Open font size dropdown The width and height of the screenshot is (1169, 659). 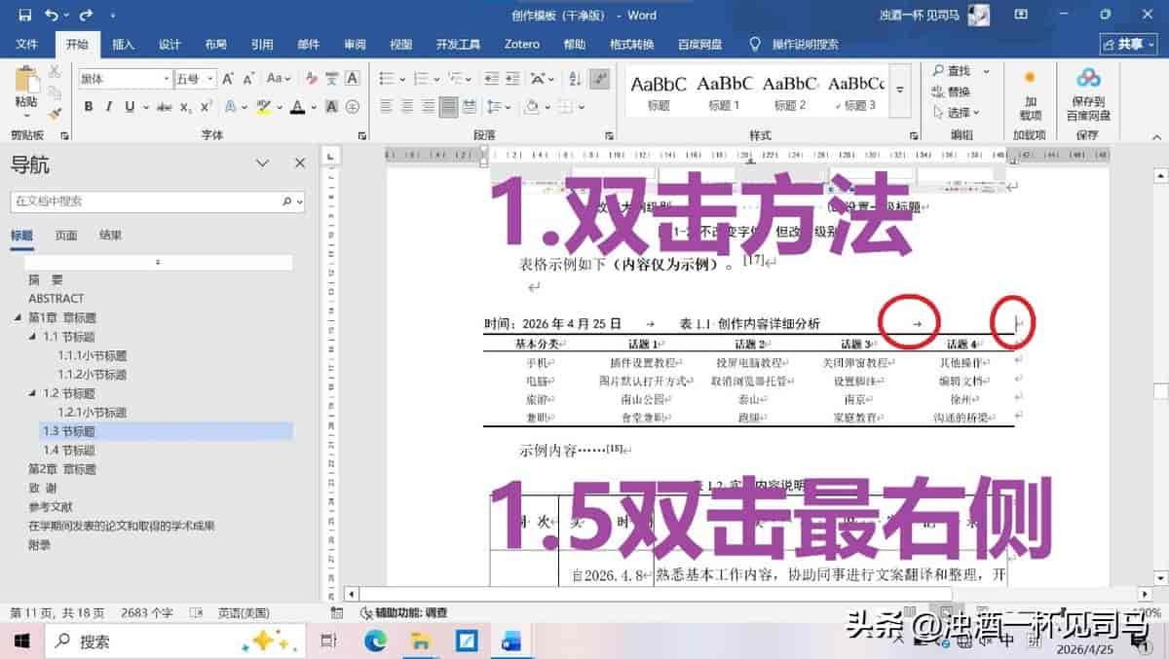coord(210,79)
